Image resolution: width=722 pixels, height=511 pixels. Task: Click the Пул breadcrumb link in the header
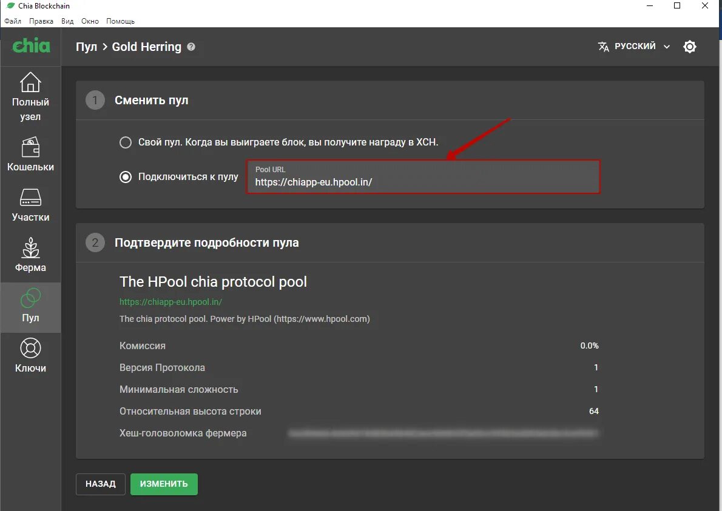pos(86,47)
